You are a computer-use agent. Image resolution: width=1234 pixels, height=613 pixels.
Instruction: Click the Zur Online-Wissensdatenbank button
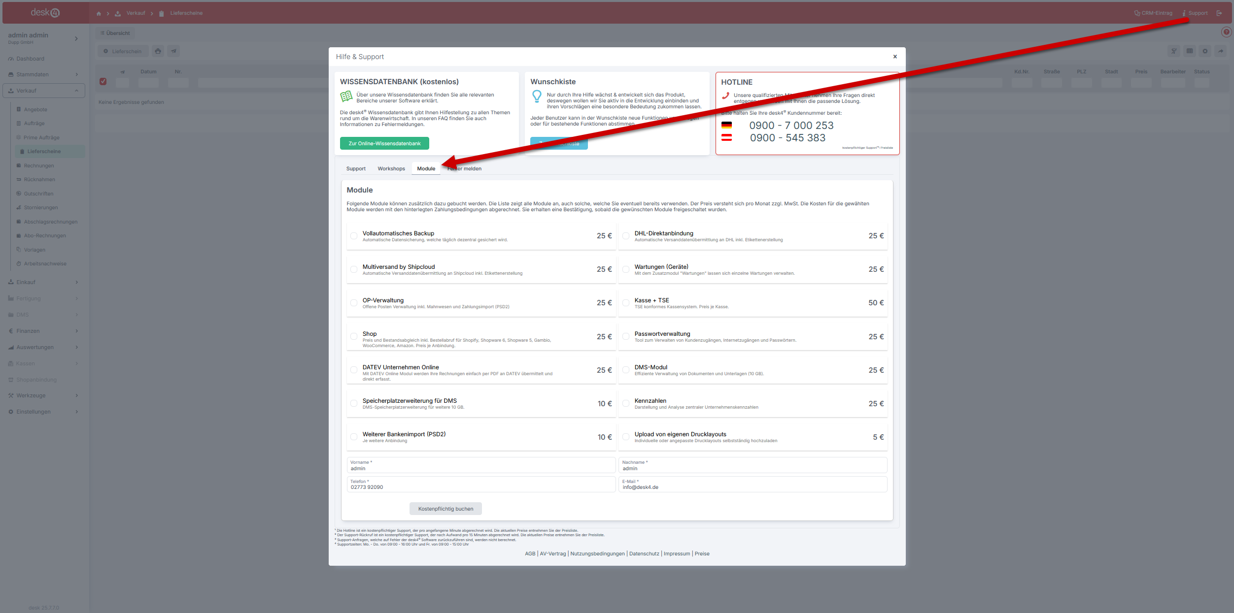(384, 143)
